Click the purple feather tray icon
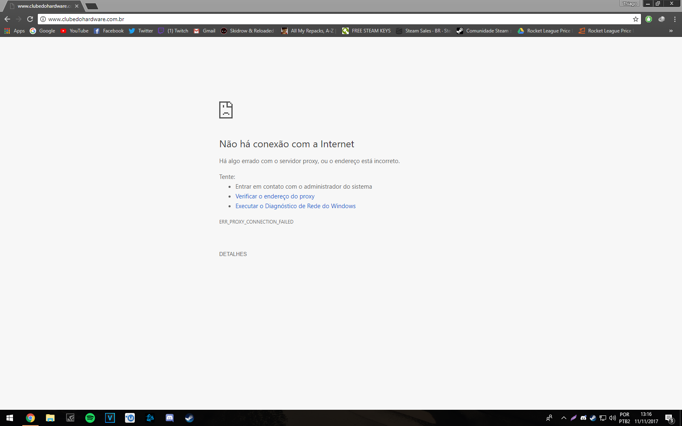This screenshot has height=426, width=682. [574, 418]
